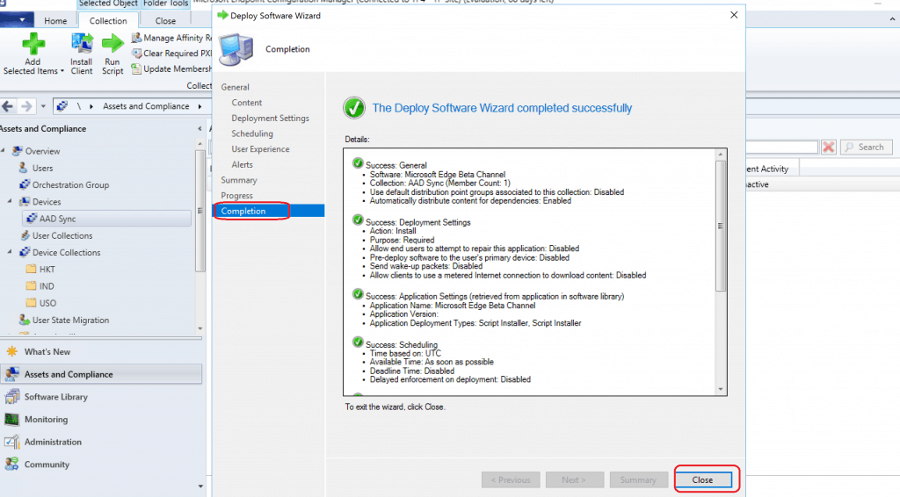The width and height of the screenshot is (900, 497).
Task: Open the Monitoring workspace
Action: pos(46,420)
